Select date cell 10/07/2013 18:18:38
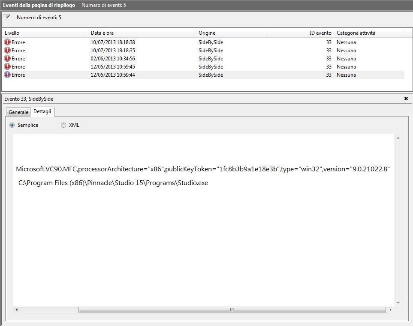This screenshot has width=413, height=326. pos(113,42)
